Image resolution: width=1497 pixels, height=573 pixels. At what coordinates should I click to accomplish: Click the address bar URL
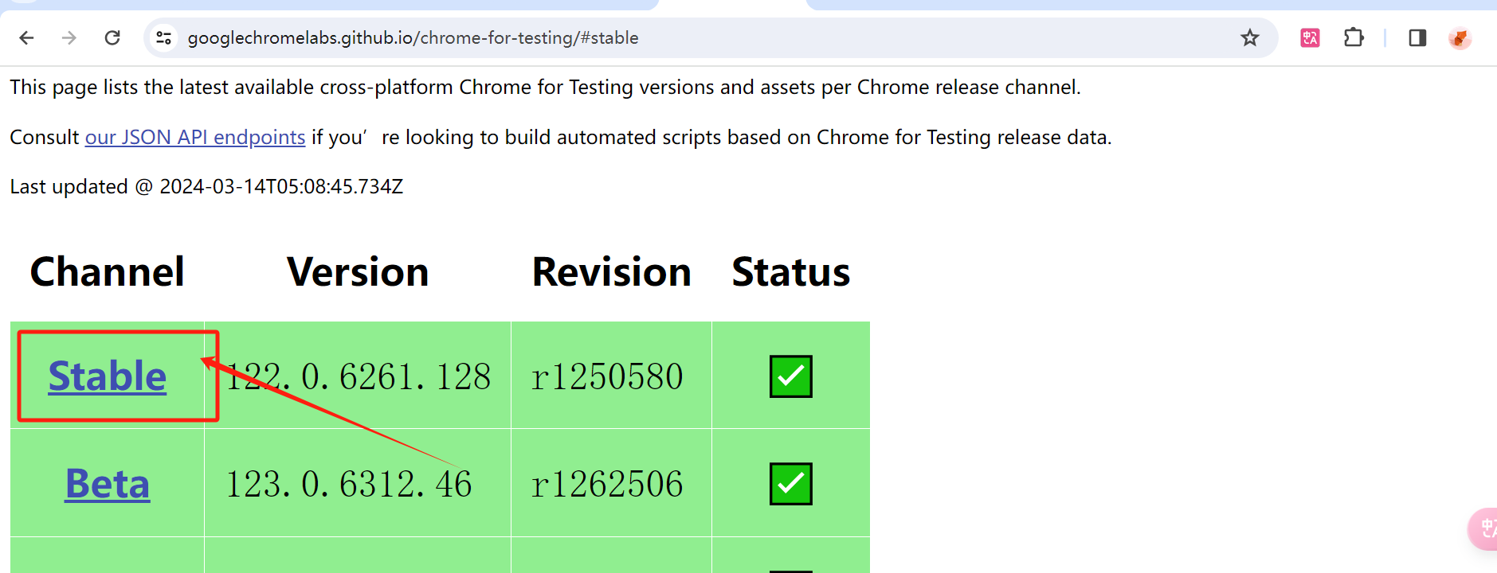(413, 37)
